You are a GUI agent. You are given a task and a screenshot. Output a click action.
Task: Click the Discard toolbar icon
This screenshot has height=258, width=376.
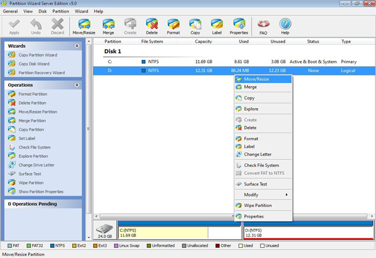[57, 27]
